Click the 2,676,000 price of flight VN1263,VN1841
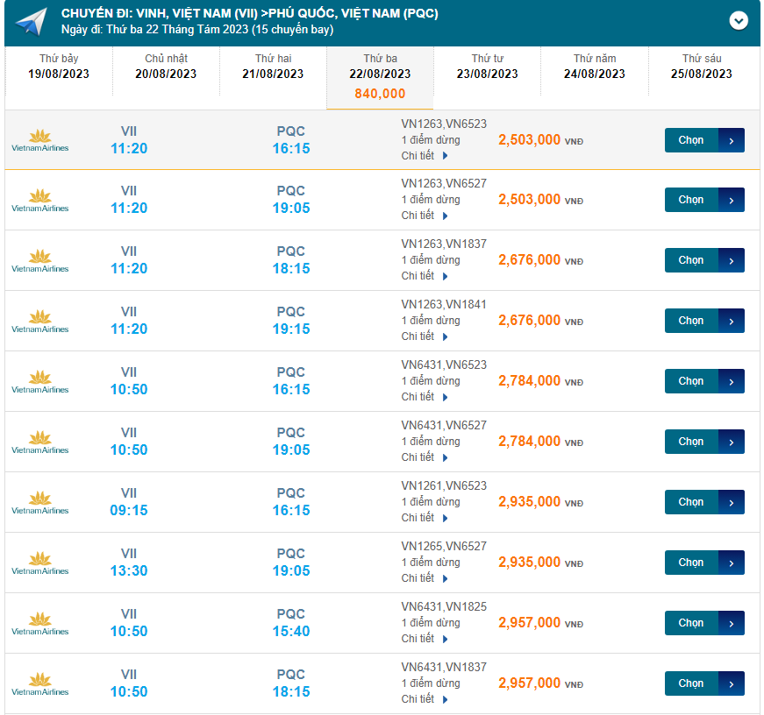764x715 pixels. coord(529,321)
